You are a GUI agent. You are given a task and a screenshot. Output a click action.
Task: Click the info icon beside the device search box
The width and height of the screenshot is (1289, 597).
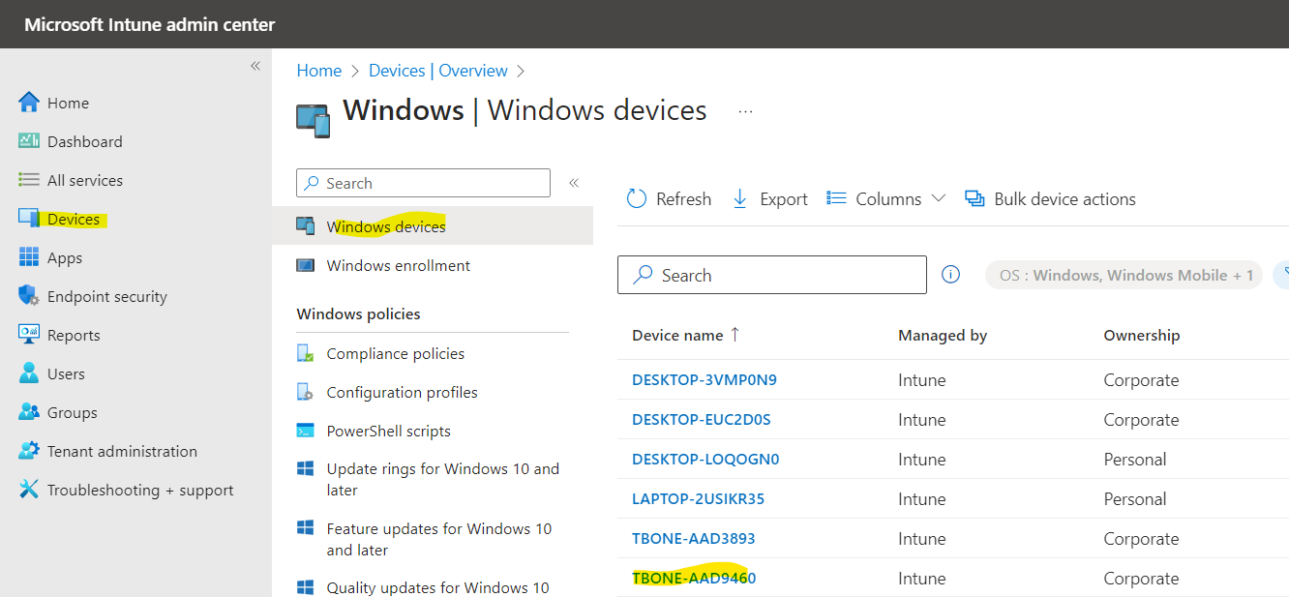950,275
